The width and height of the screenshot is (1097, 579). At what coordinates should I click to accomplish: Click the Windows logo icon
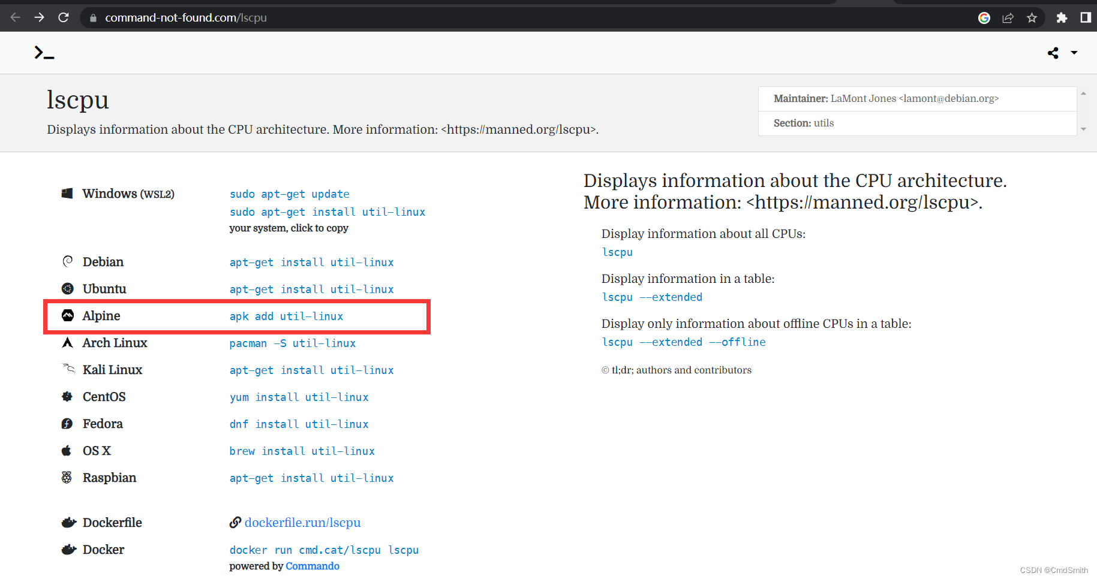click(x=67, y=193)
